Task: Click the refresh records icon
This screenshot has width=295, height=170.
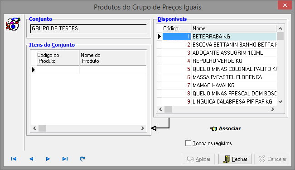Action: point(82,159)
